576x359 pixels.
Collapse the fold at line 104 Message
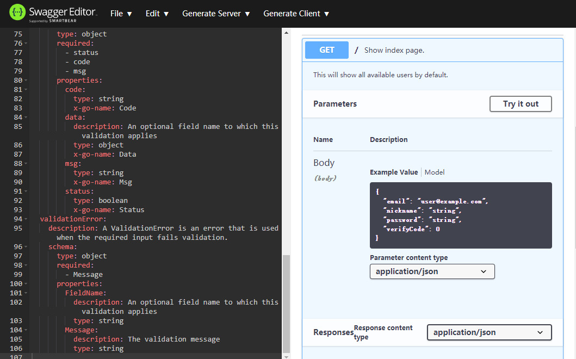(x=26, y=330)
